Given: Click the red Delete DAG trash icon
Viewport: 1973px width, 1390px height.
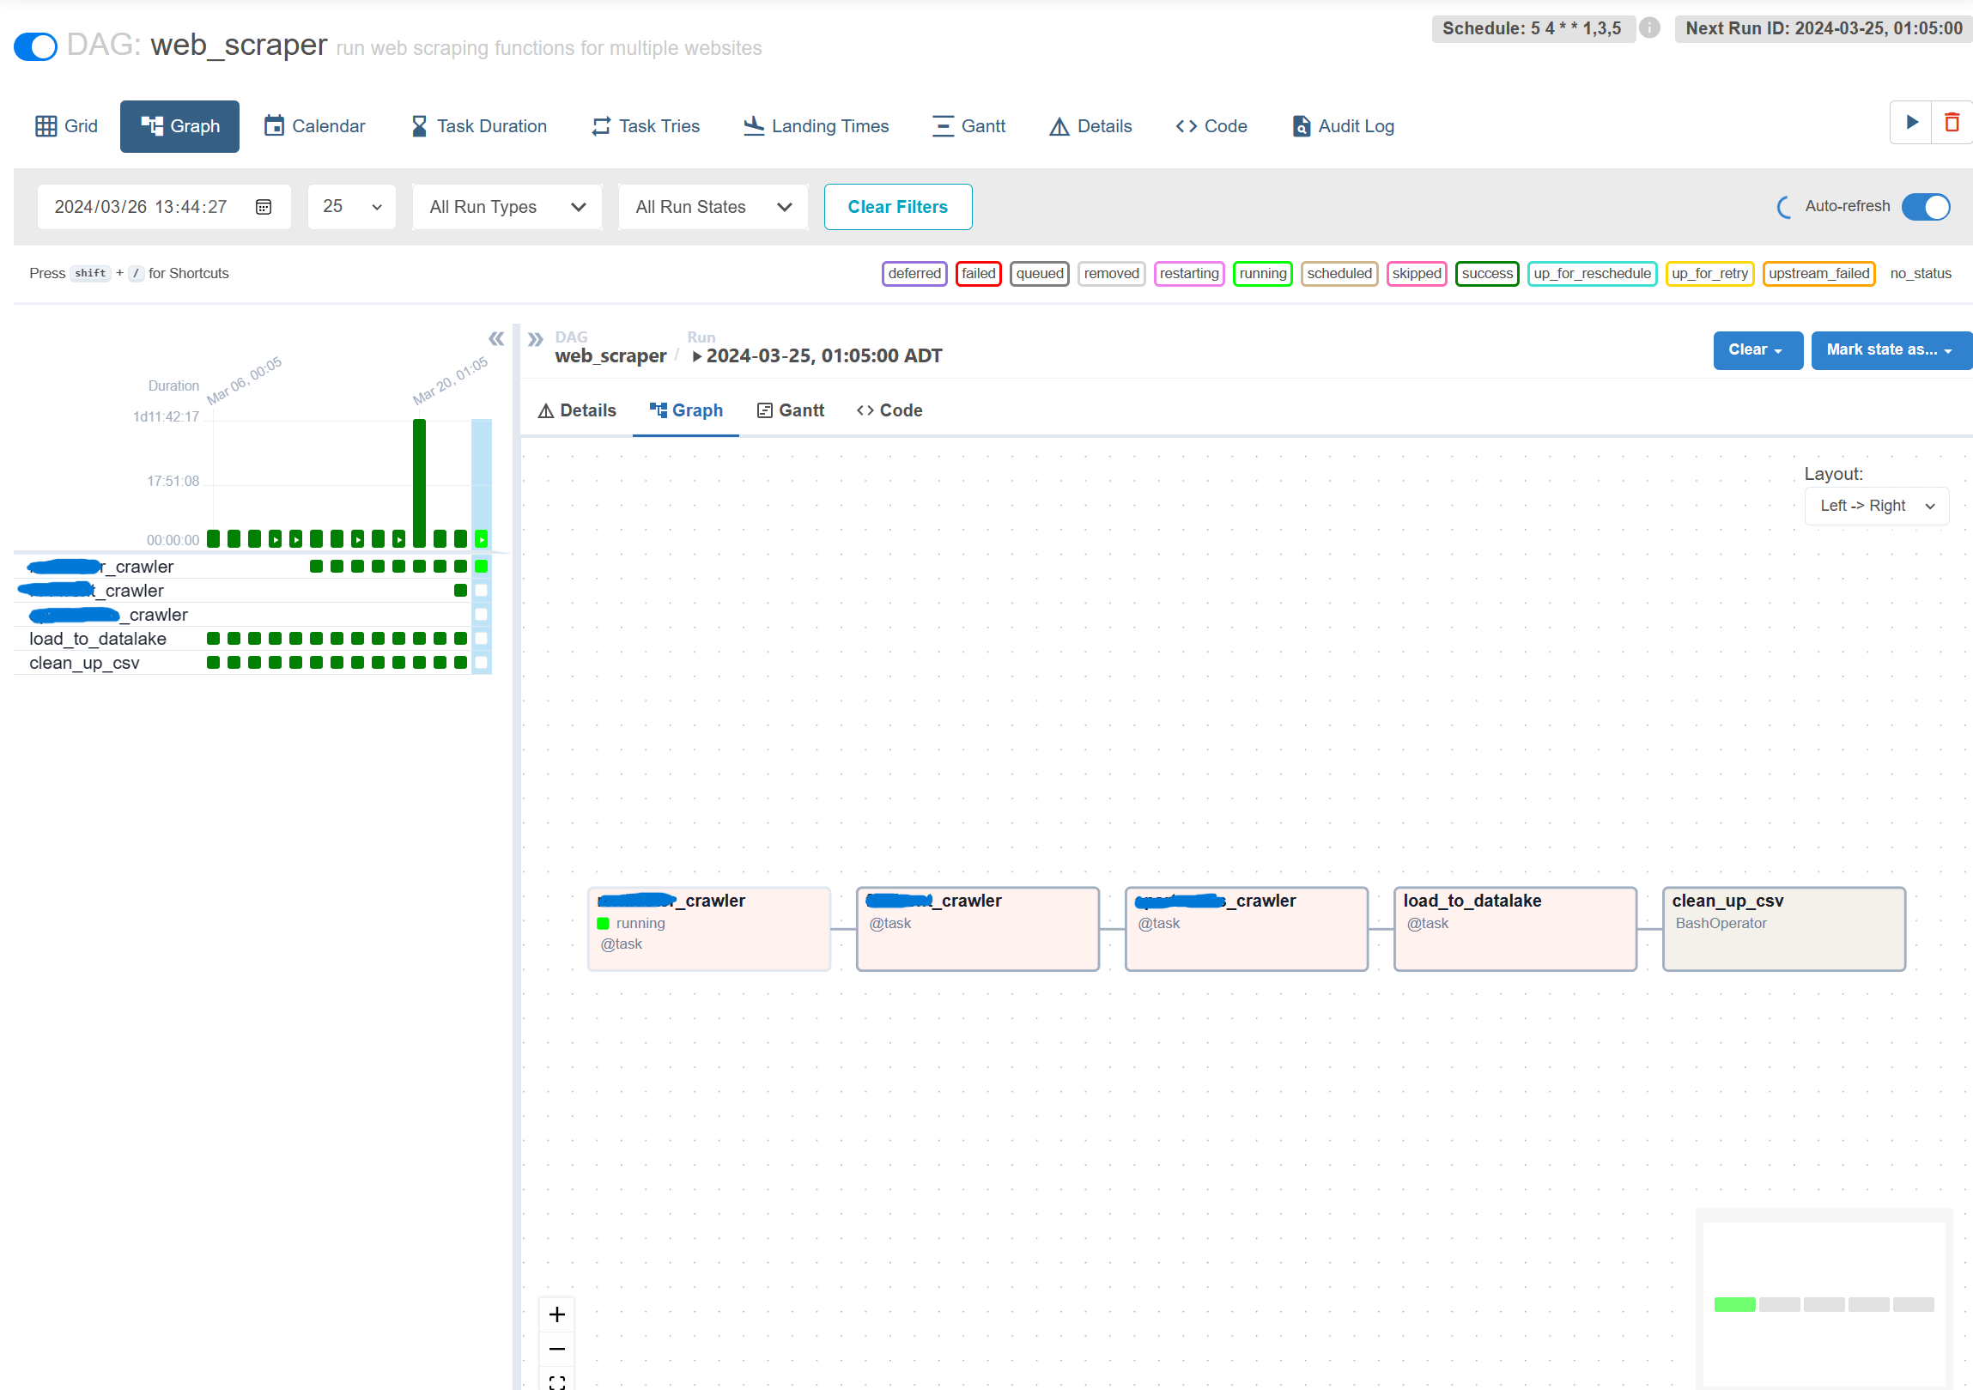Looking at the screenshot, I should click(x=1952, y=123).
